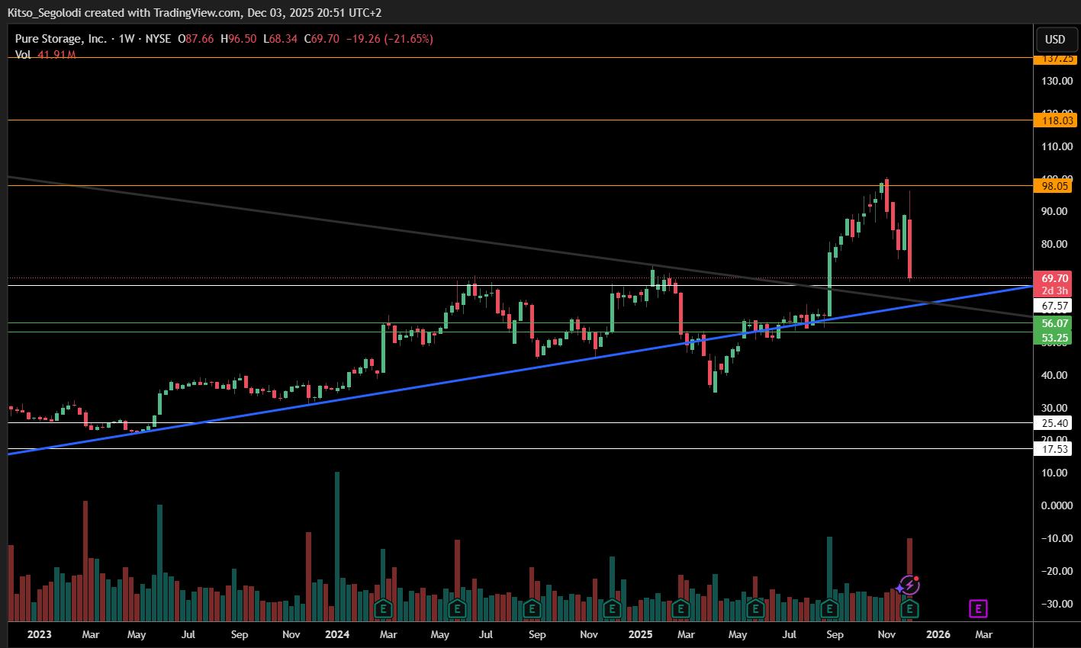Open the USD currency selector
The image size is (1081, 648).
tap(1055, 40)
